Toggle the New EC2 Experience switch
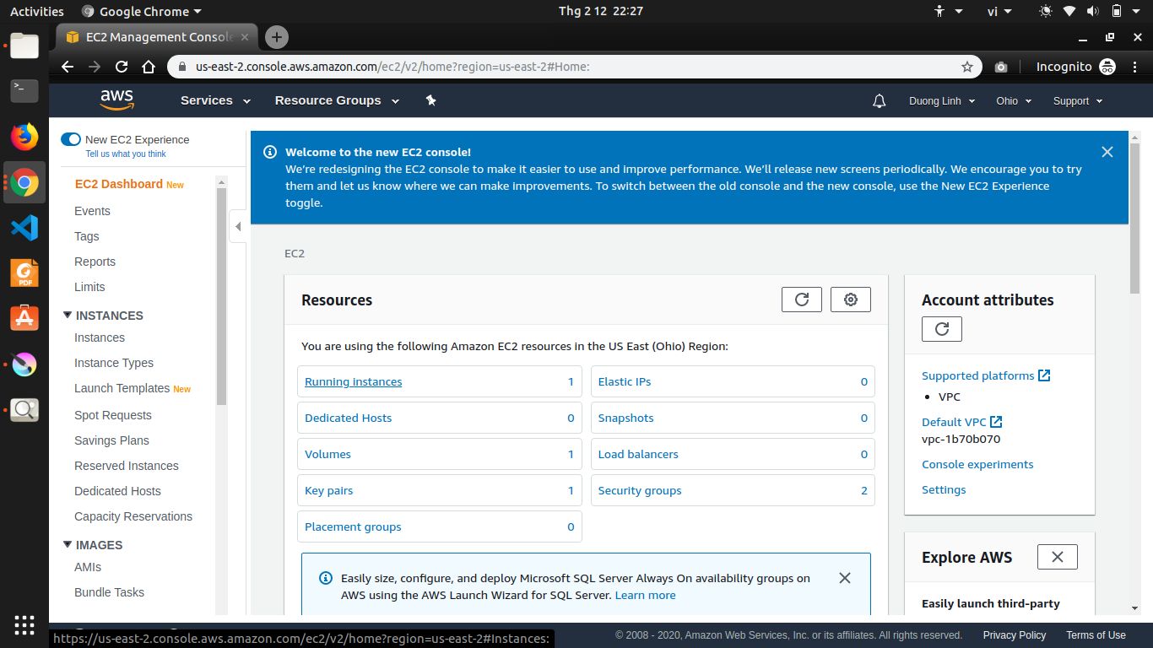1153x648 pixels. tap(71, 139)
